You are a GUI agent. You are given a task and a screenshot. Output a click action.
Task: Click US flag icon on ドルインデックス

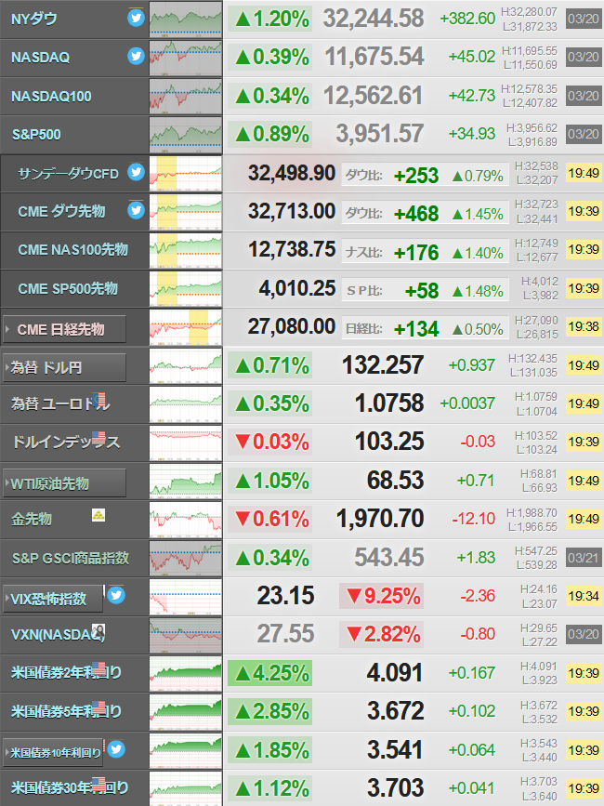pos(98,438)
